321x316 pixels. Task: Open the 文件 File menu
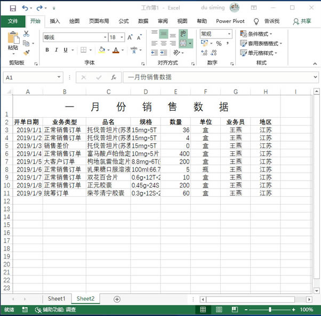tap(13, 21)
